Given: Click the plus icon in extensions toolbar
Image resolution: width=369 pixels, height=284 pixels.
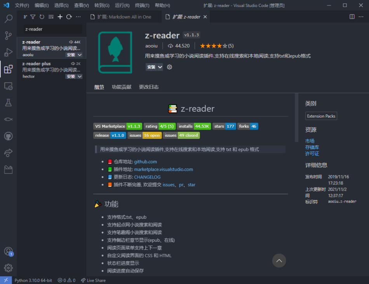Looking at the screenshot, I should click(x=60, y=17).
